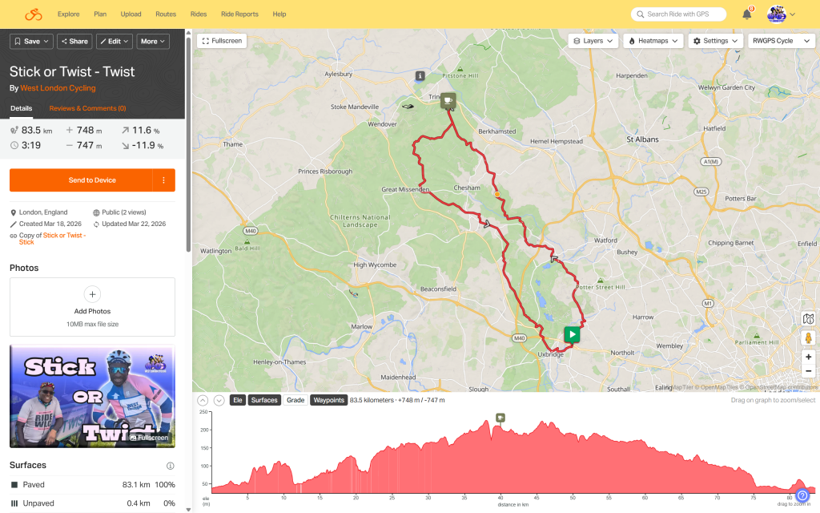Click the Add Photos plus icon
Viewport: 820px width, 513px height.
(92, 294)
